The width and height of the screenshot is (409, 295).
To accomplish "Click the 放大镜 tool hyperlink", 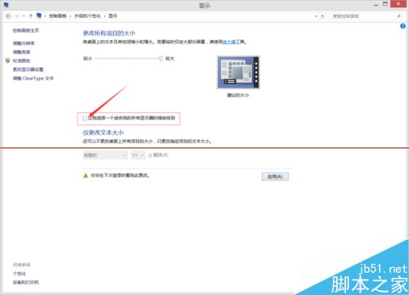I will click(x=229, y=42).
